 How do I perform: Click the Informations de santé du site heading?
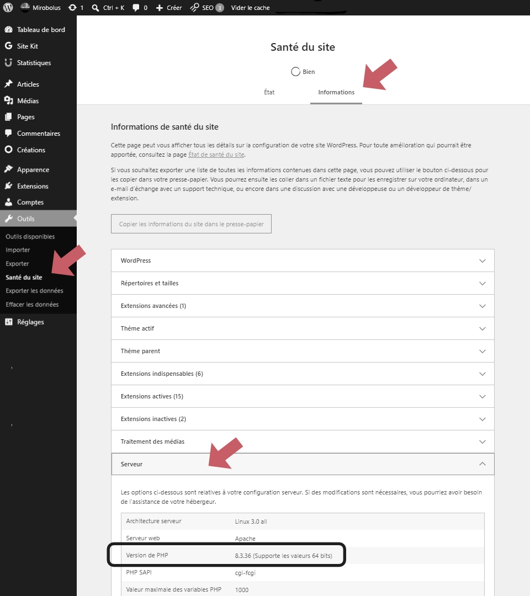pyautogui.click(x=165, y=127)
